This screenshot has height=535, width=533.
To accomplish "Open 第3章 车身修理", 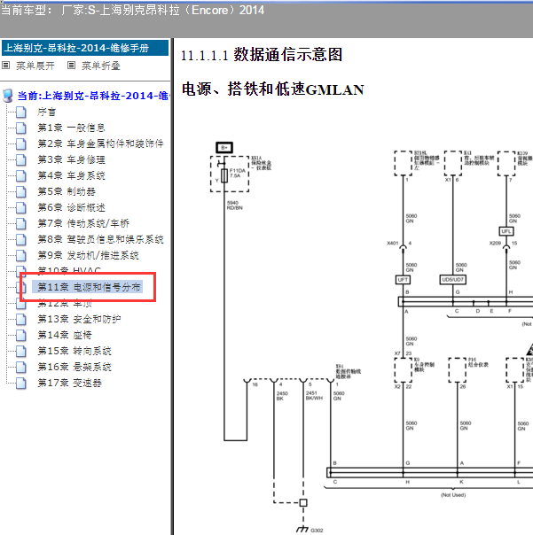I will pos(71,159).
